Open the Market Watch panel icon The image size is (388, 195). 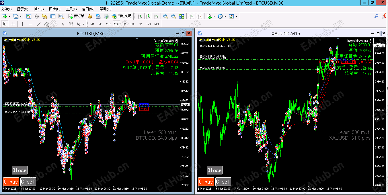click(x=29, y=16)
